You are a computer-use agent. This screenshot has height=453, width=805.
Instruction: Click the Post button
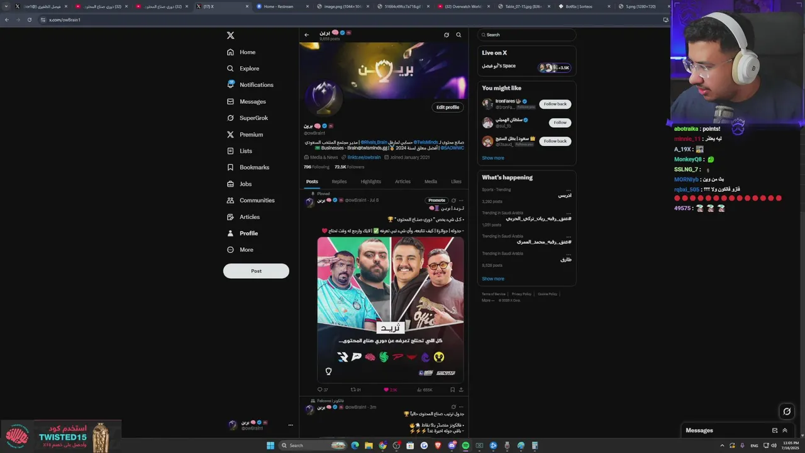pos(256,271)
